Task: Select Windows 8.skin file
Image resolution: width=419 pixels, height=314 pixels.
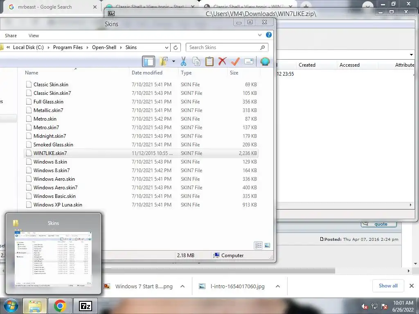Action: coord(141,162)
